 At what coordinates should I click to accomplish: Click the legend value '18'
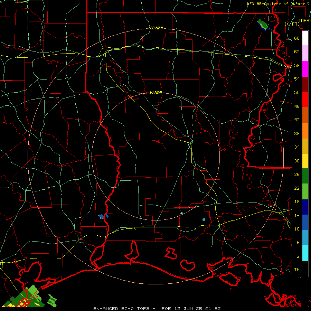tap(297, 202)
